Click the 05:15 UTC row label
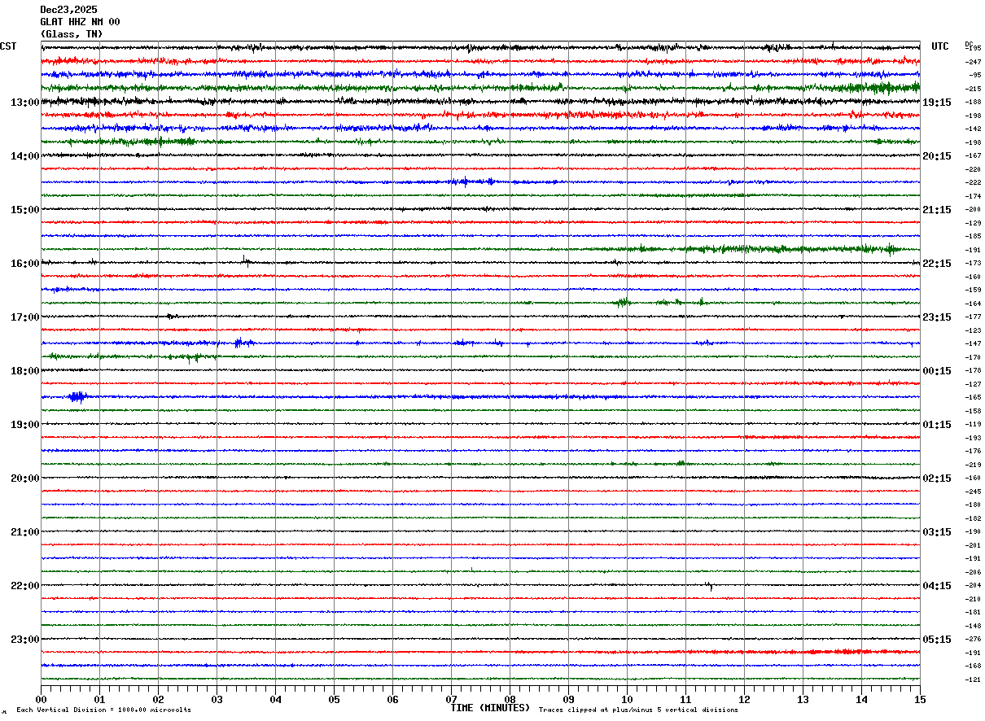This screenshot has width=985, height=721. [x=936, y=640]
